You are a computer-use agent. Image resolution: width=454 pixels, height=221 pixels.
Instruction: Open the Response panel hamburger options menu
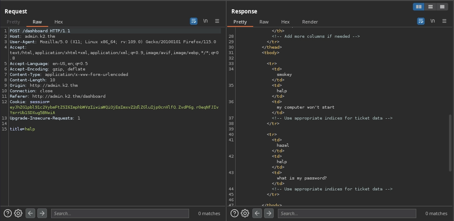[444, 21]
